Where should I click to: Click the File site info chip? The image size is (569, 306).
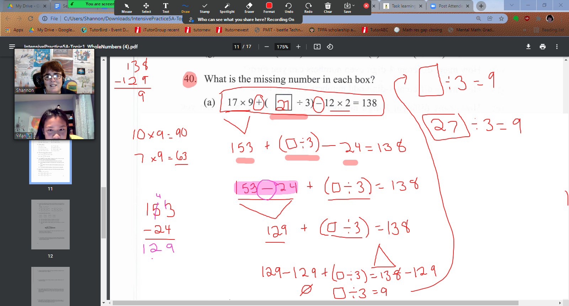(x=50, y=19)
